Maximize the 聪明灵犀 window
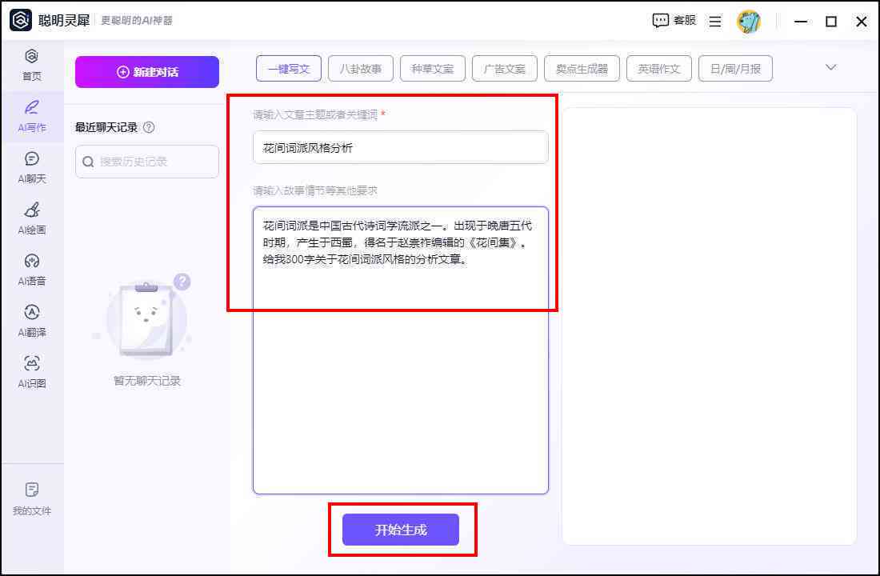 [x=831, y=22]
